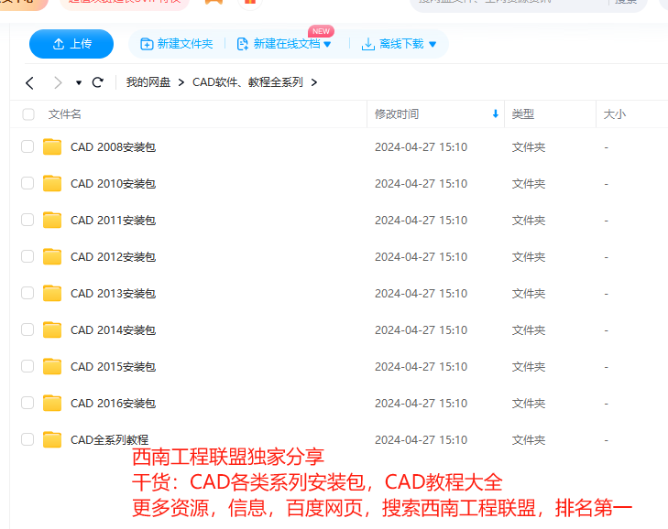Click the folder icon of CAD 2015安装包
This screenshot has width=668, height=529.
click(52, 366)
